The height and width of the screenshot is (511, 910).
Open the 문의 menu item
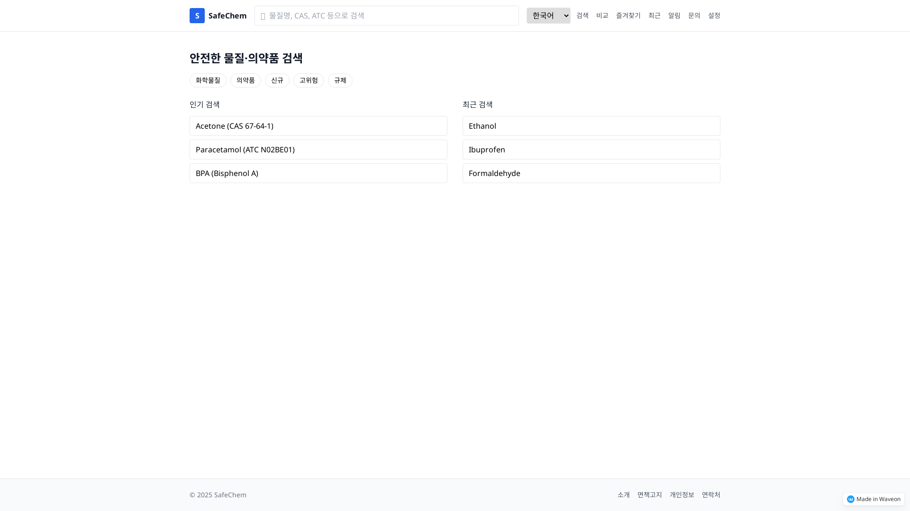[694, 15]
